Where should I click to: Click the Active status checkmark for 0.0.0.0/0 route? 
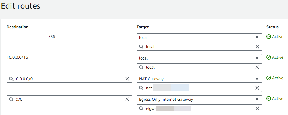[x=269, y=78]
